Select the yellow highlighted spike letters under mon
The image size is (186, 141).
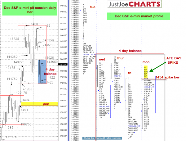coord(145,72)
